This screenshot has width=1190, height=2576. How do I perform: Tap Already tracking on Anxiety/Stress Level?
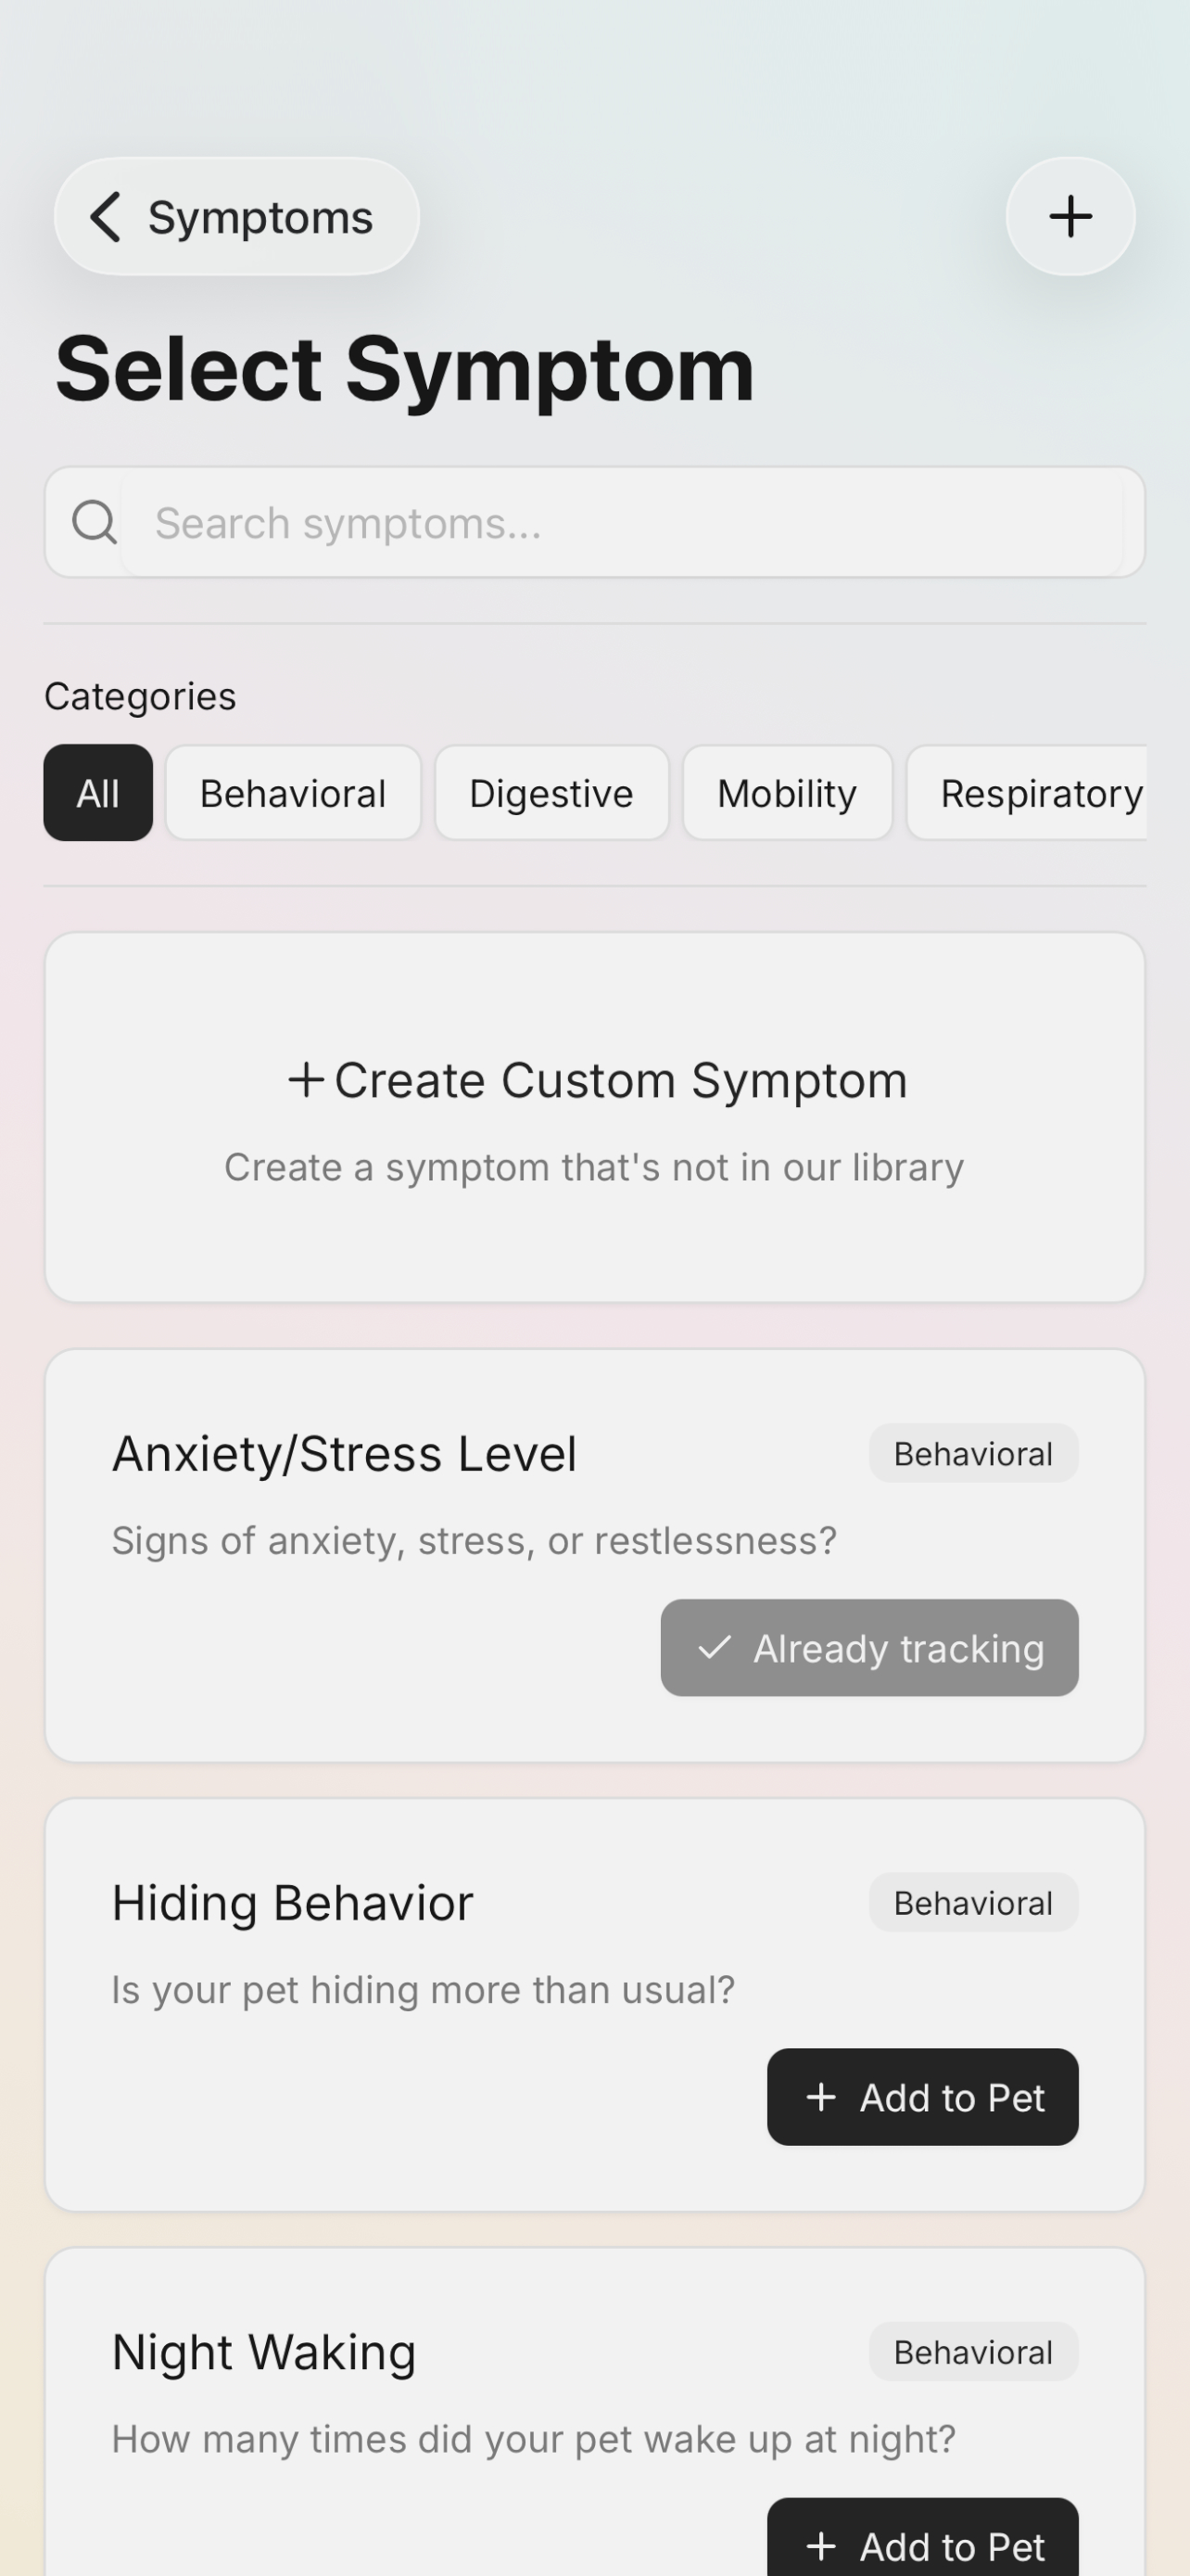[868, 1648]
